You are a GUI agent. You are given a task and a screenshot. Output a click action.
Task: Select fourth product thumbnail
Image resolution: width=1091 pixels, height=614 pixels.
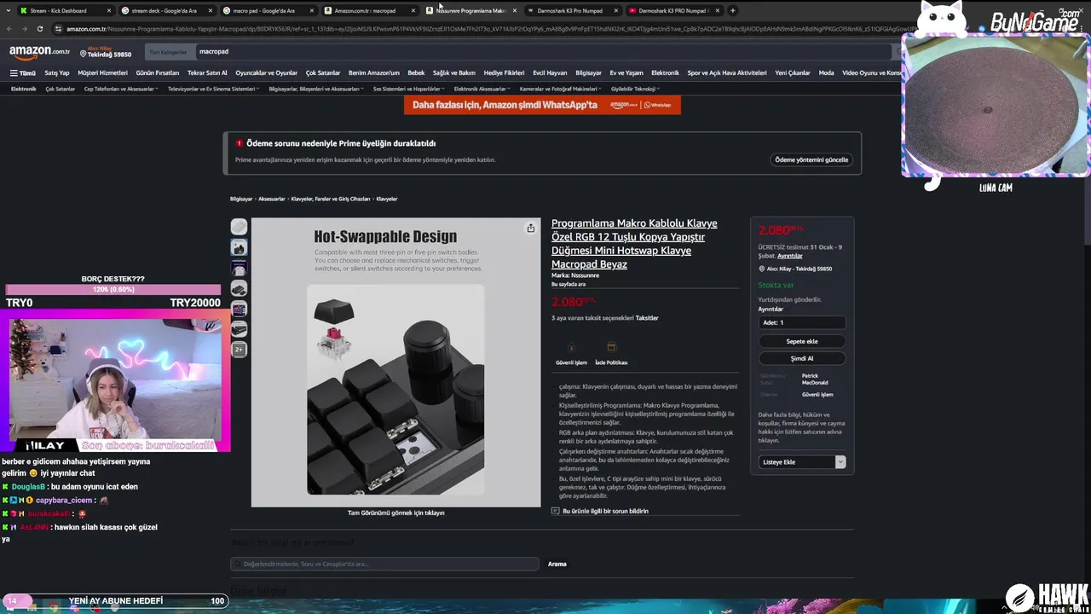click(x=239, y=288)
